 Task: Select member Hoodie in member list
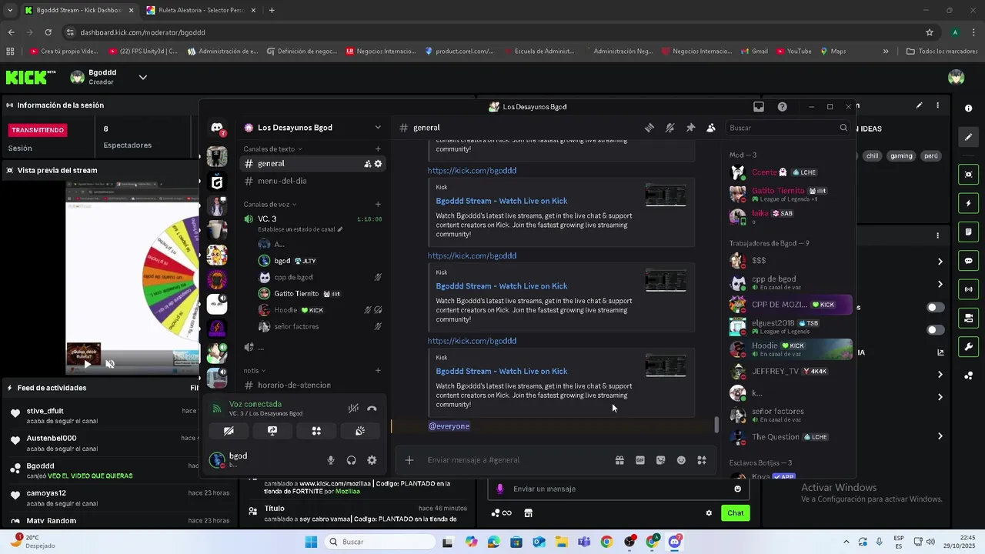tap(790, 349)
